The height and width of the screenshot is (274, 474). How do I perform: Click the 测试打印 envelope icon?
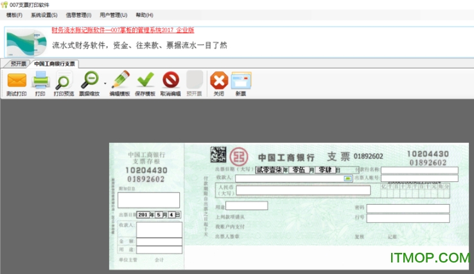pos(17,80)
